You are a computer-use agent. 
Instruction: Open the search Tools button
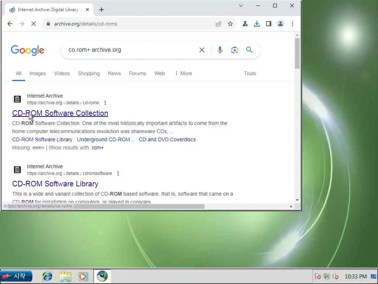tap(250, 74)
